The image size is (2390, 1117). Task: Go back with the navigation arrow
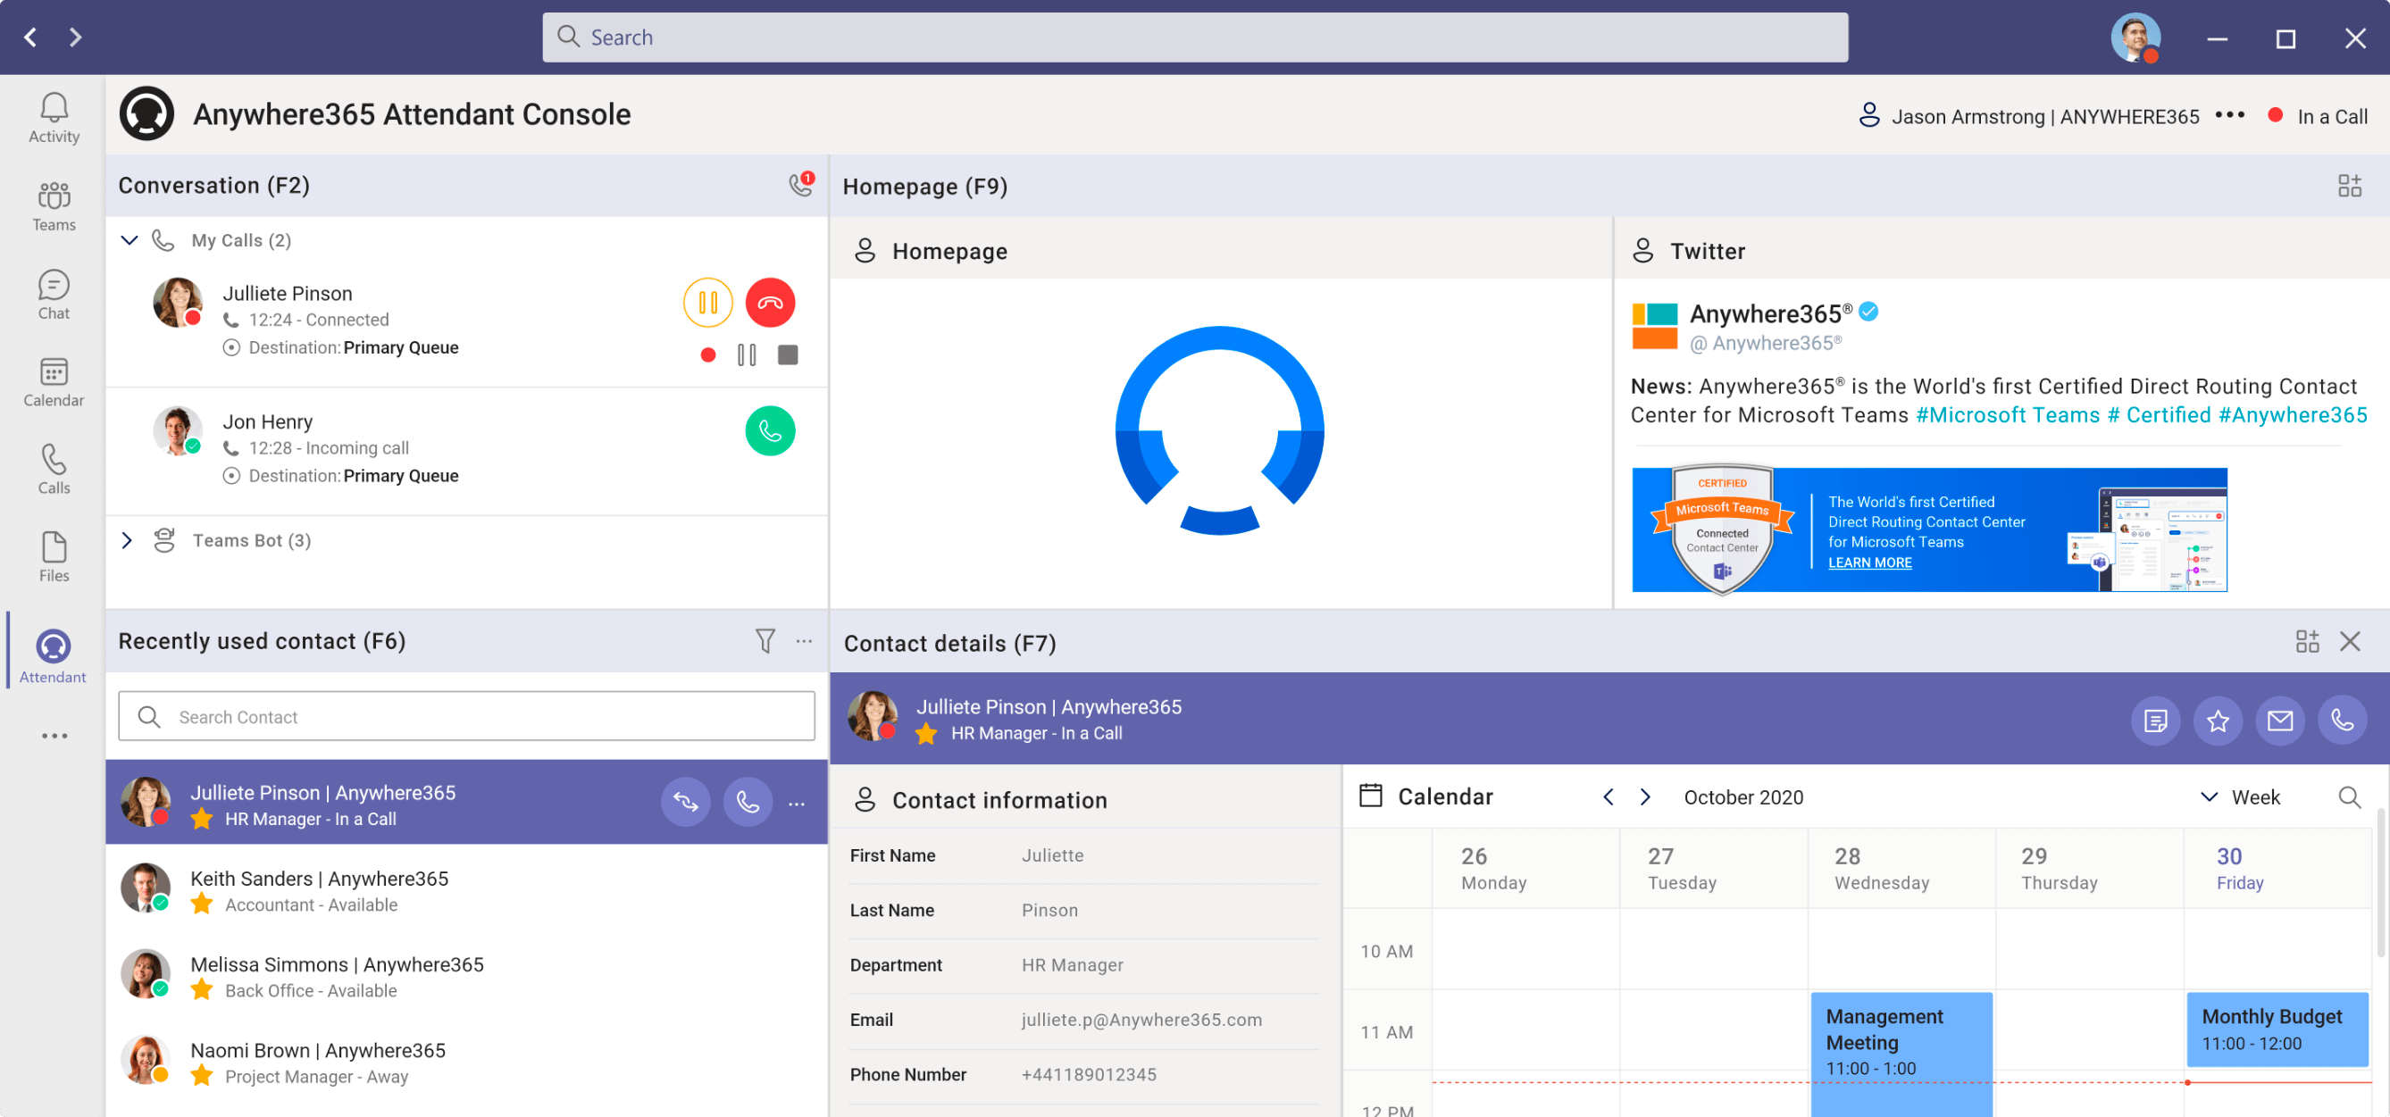(30, 38)
